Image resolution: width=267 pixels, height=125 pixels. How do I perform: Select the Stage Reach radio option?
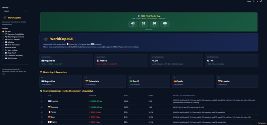pos(3,53)
